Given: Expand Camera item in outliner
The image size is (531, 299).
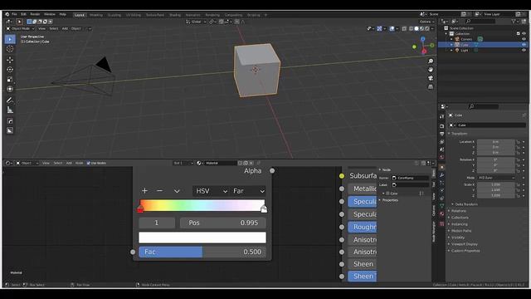Looking at the screenshot, I should (451, 39).
